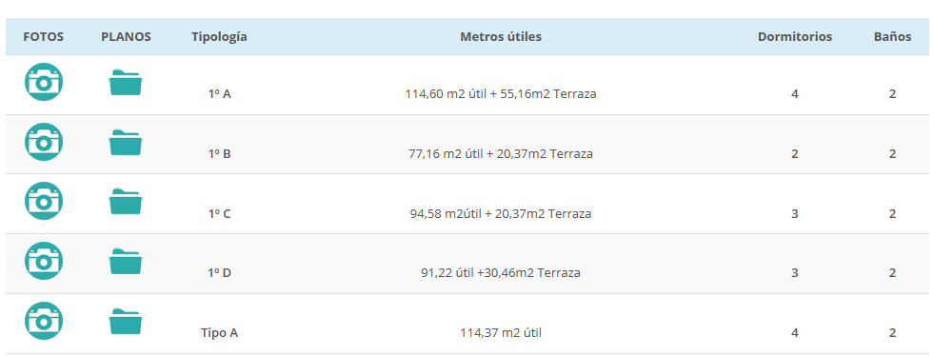Select the Tipo A typology label
934x356 pixels.
click(x=219, y=333)
